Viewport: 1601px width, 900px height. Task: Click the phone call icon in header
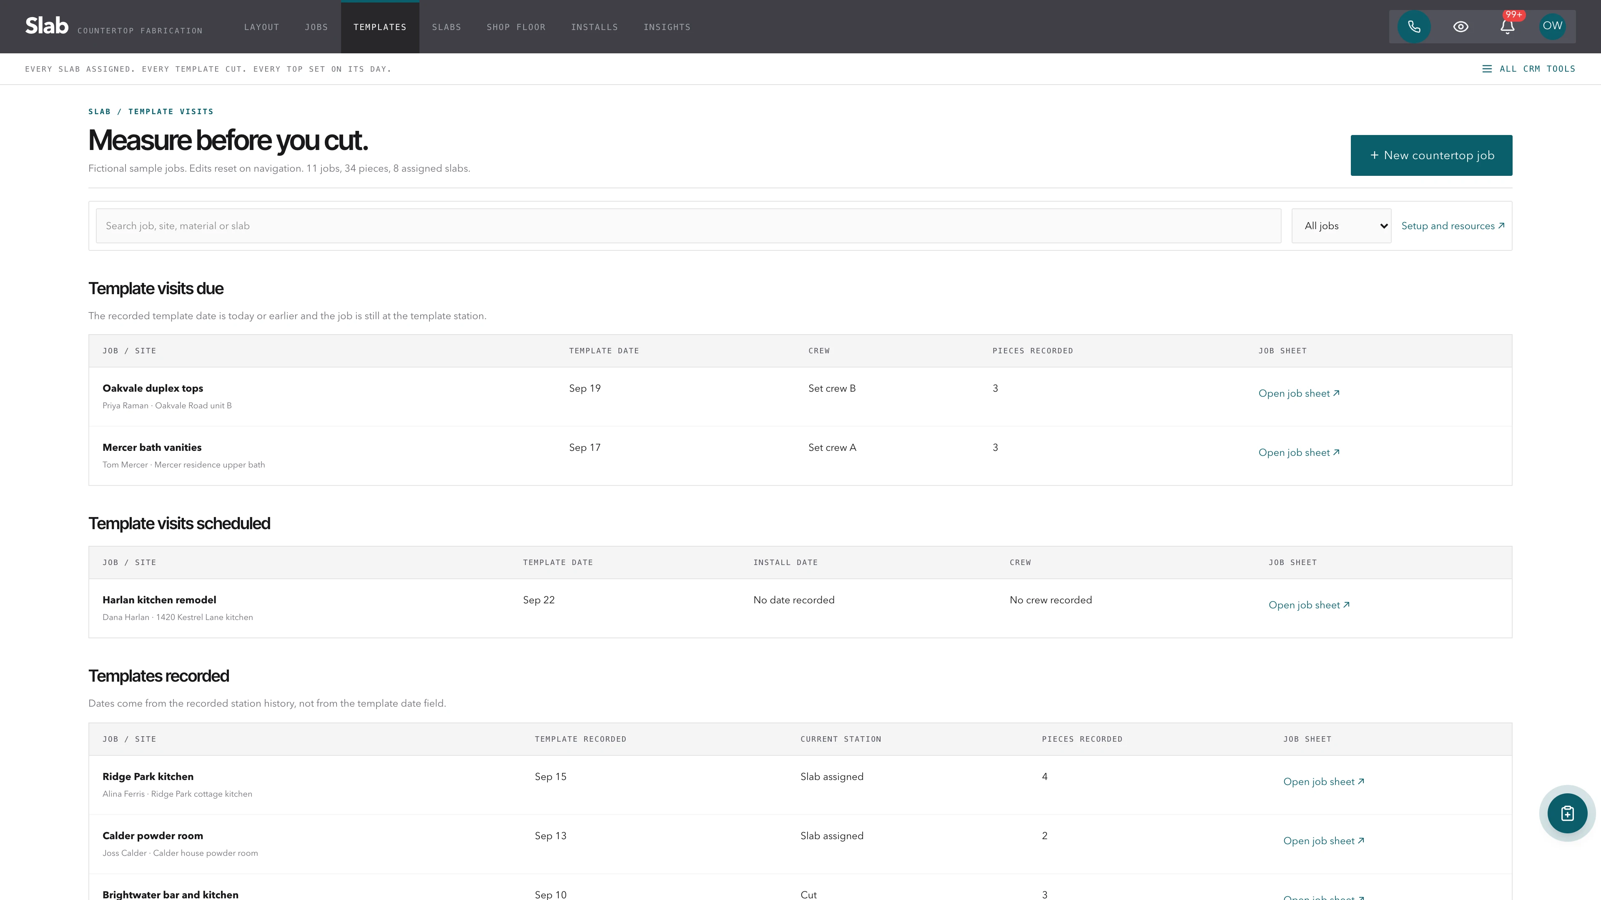(x=1414, y=27)
